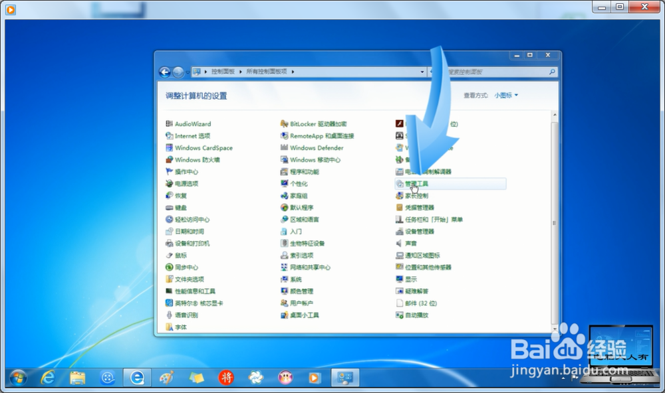Viewport: 665px width, 393px height.
Task: Open the 键盘 keyboard icon
Action: coord(169,208)
